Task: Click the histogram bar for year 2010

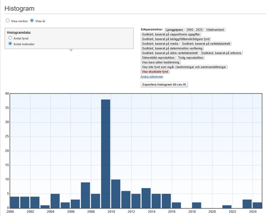Action: point(116,194)
